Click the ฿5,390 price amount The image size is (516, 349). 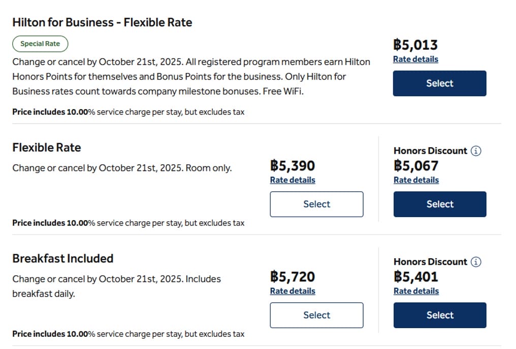[293, 166]
